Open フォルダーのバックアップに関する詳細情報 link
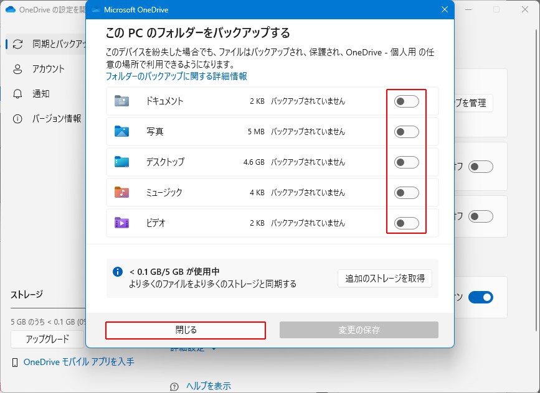540x393 pixels. click(176, 76)
